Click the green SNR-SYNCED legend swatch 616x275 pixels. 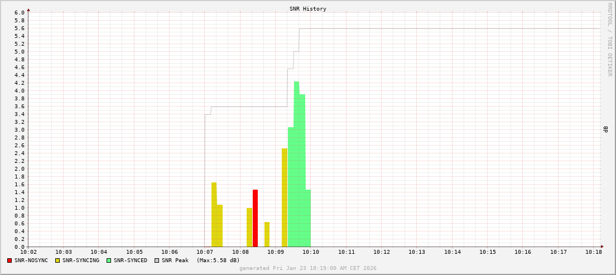(x=109, y=260)
